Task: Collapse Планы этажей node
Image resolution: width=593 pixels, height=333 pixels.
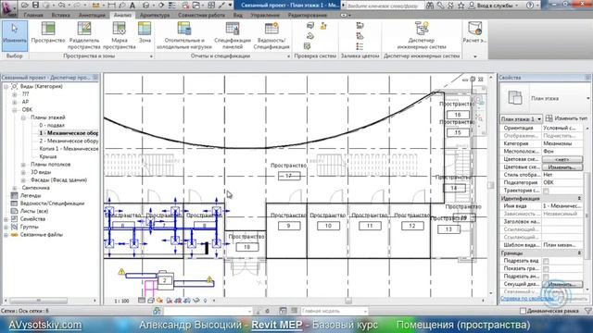Action: [23, 117]
